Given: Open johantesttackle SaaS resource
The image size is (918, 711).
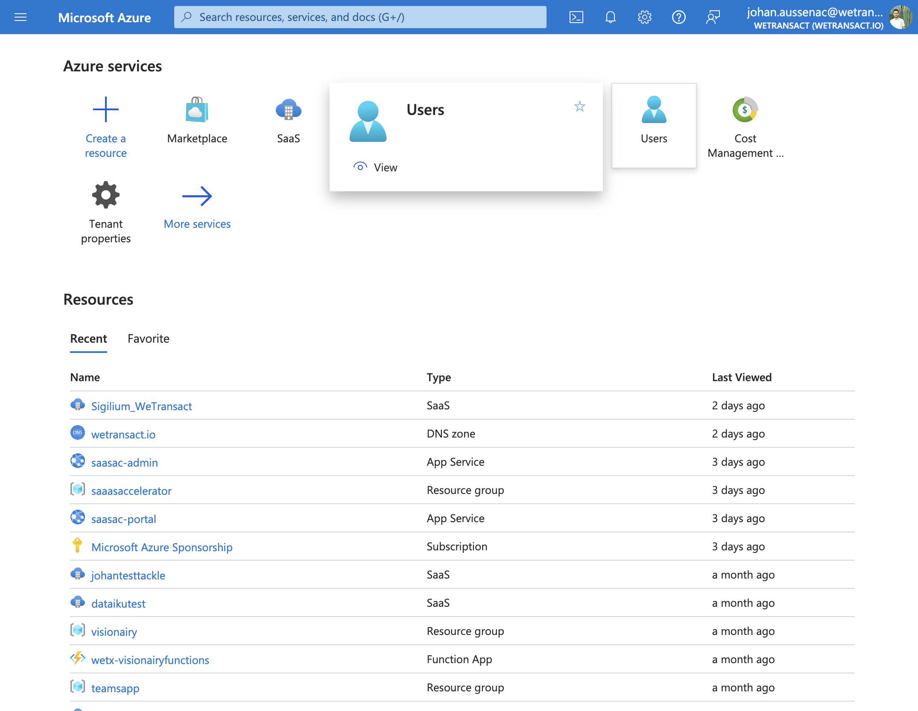Looking at the screenshot, I should pyautogui.click(x=128, y=575).
